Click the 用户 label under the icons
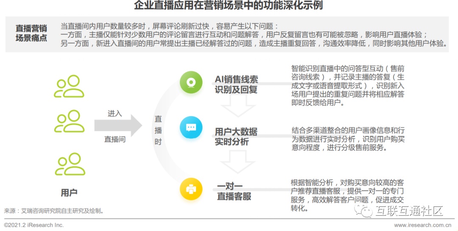This screenshot has height=231, width=458. click(69, 192)
